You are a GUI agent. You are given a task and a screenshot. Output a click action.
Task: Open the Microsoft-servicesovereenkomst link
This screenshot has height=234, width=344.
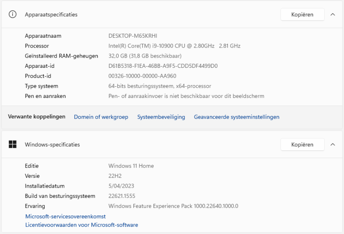click(x=65, y=216)
